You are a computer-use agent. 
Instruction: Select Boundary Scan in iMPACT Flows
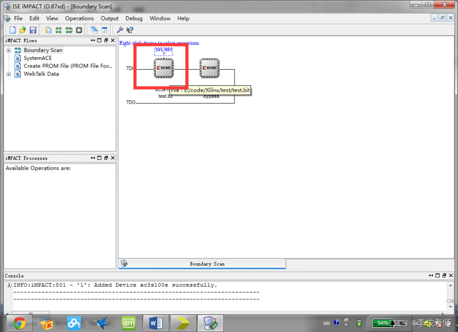click(43, 50)
